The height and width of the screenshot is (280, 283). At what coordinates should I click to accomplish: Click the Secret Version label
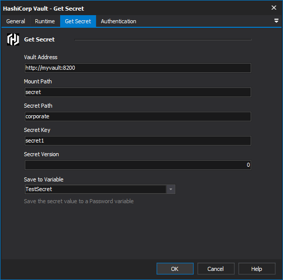(x=41, y=154)
